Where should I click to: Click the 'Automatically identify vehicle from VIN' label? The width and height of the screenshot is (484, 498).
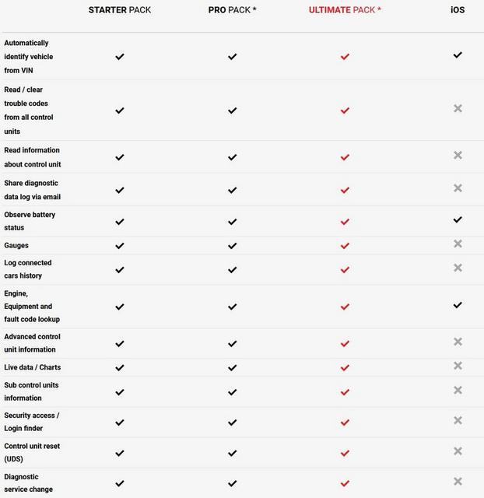tap(29, 57)
